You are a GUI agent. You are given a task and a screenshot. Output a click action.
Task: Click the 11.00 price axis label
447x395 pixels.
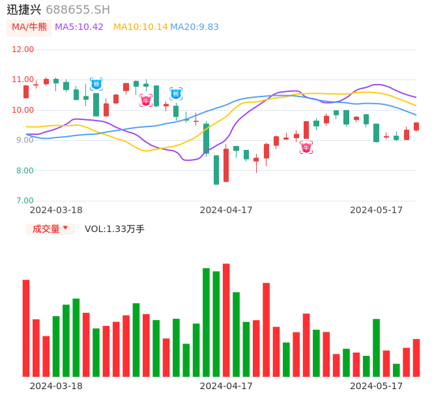tap(23, 80)
